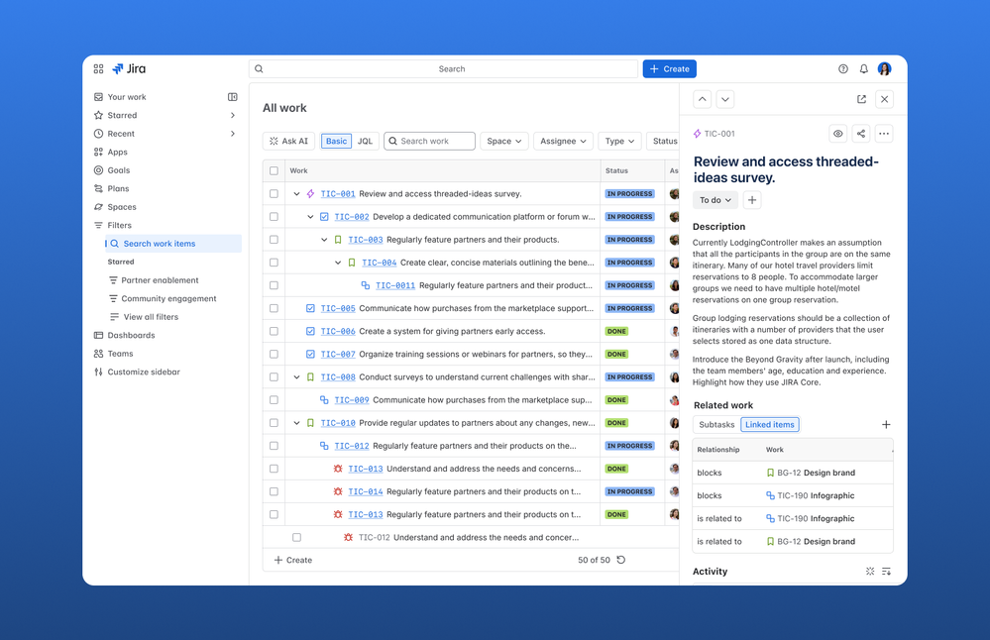Click the Create button in the top bar
Screen dimensions: 990x640
click(x=669, y=68)
